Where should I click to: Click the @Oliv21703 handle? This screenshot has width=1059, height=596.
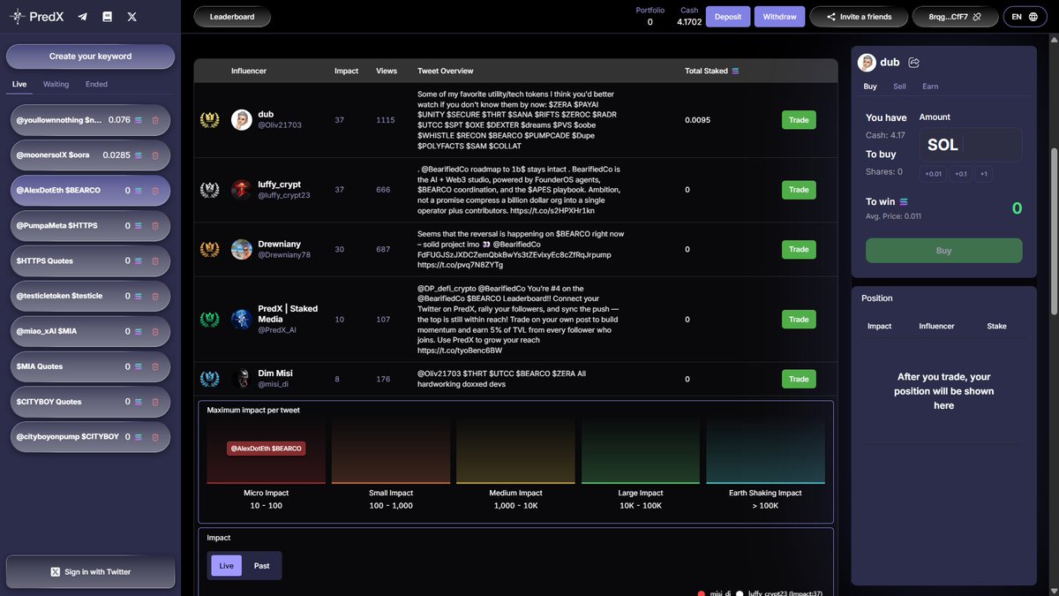coord(280,125)
